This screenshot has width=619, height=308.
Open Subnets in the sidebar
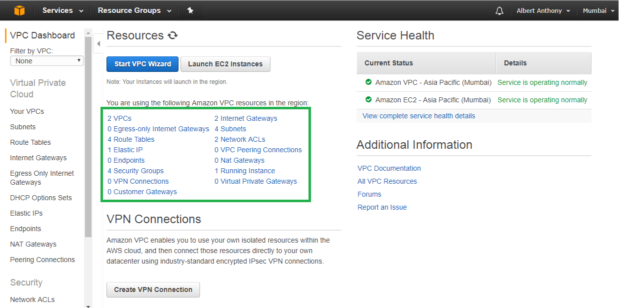click(23, 127)
